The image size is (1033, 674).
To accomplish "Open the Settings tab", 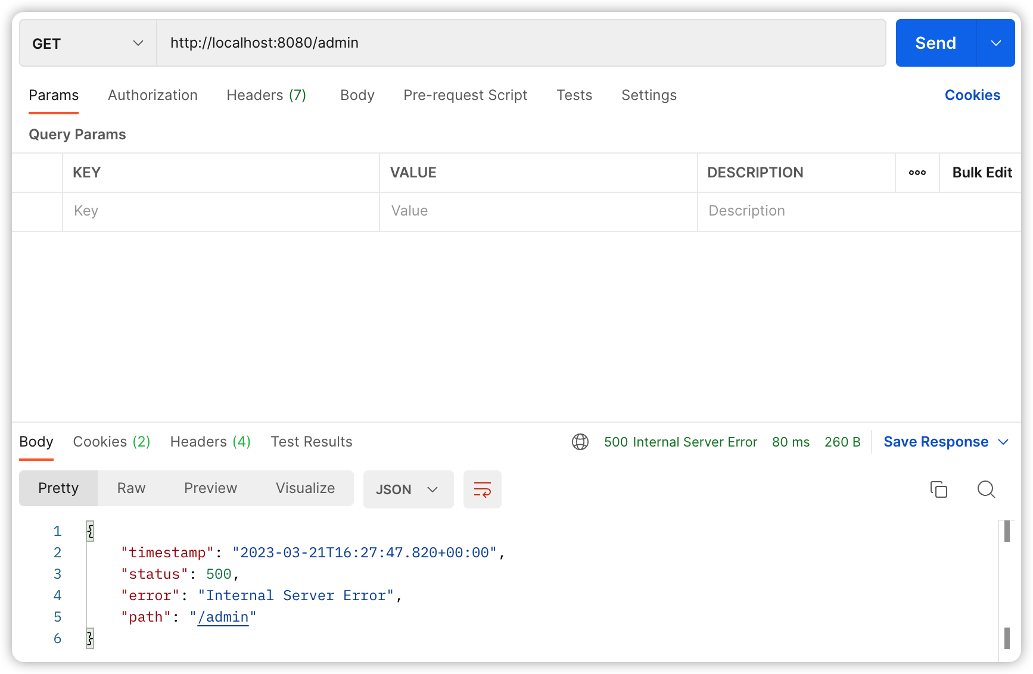I will (649, 95).
